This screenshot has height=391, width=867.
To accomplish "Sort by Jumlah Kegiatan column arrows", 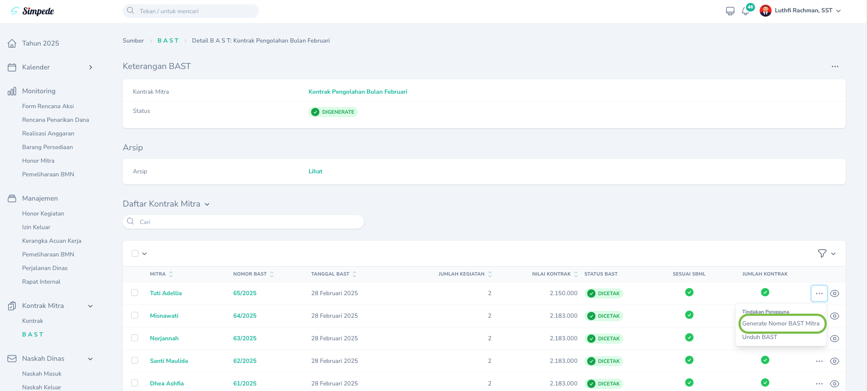I will (x=490, y=274).
